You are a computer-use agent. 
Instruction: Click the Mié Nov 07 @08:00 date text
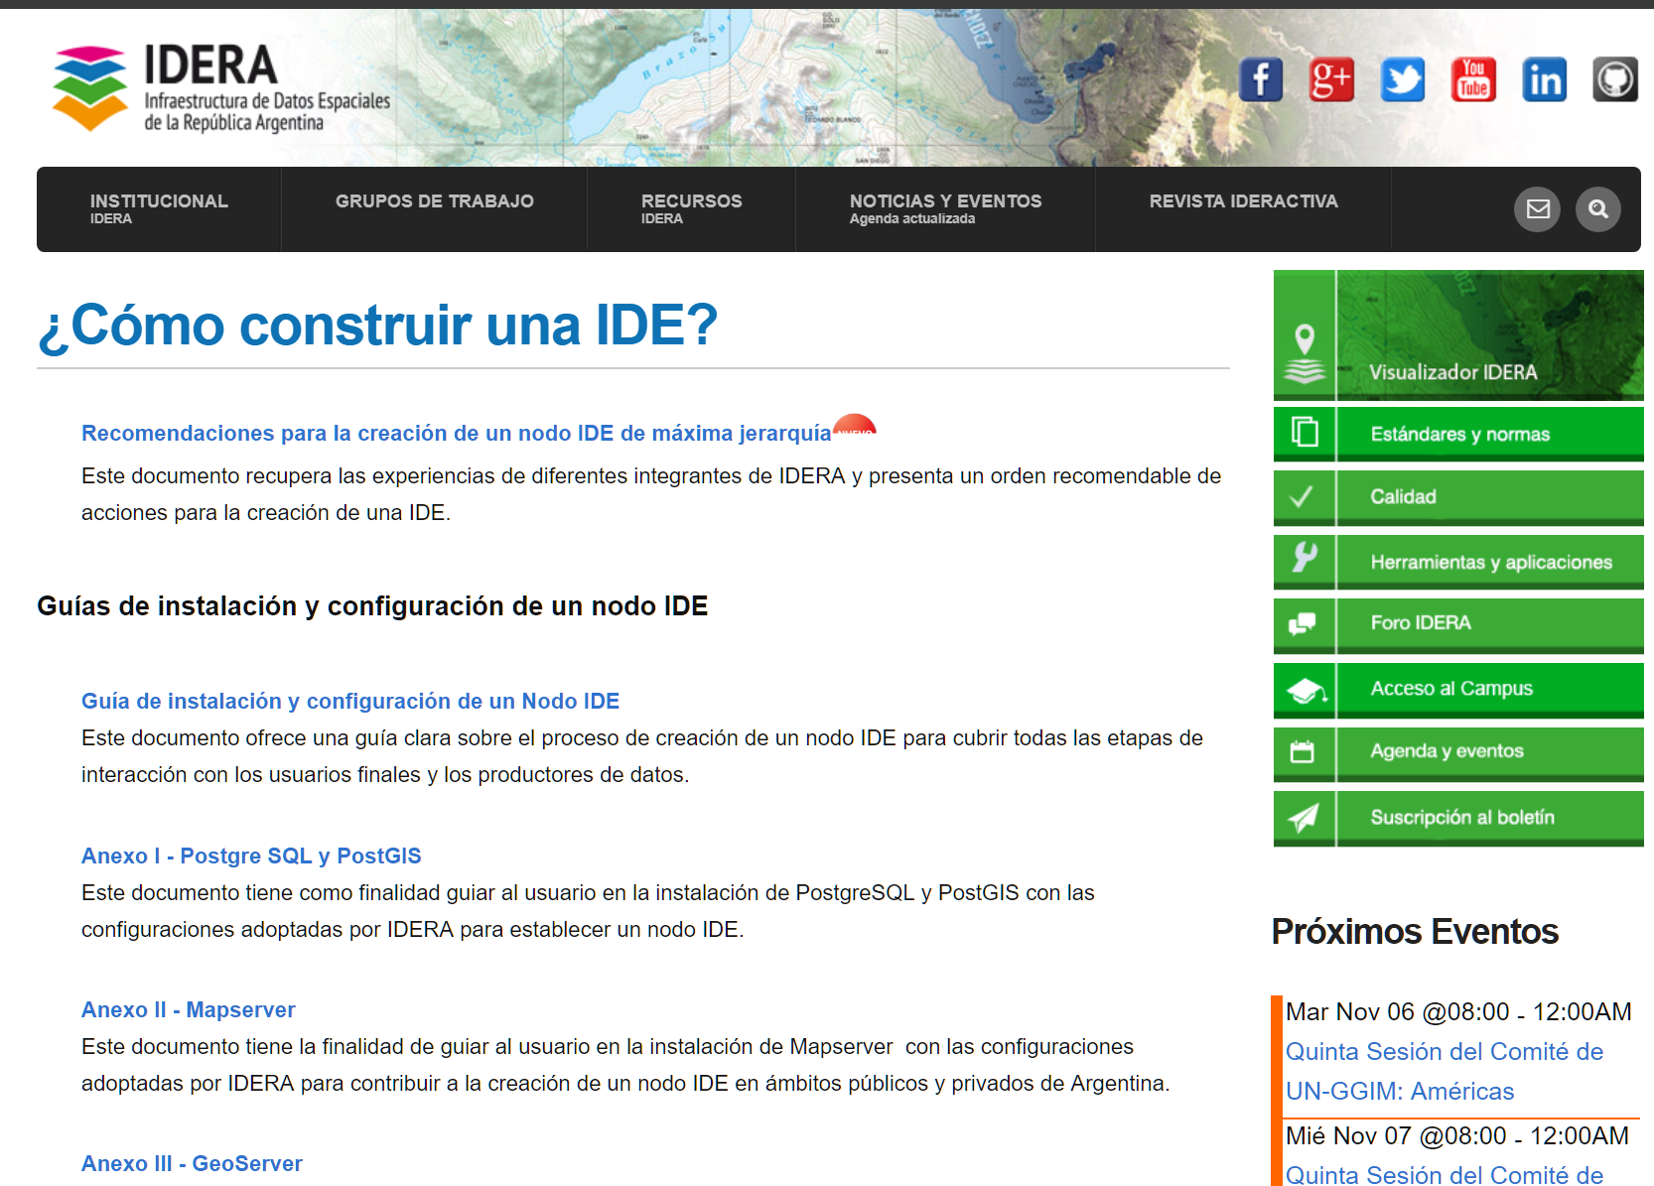pos(1457,1135)
